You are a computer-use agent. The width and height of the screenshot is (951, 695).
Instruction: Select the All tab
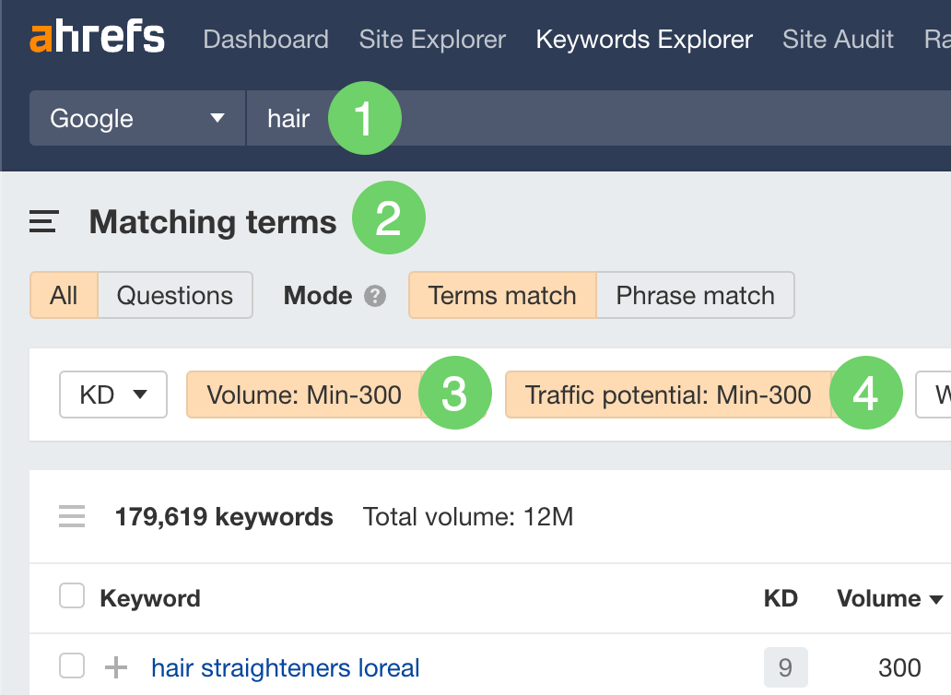coord(64,295)
